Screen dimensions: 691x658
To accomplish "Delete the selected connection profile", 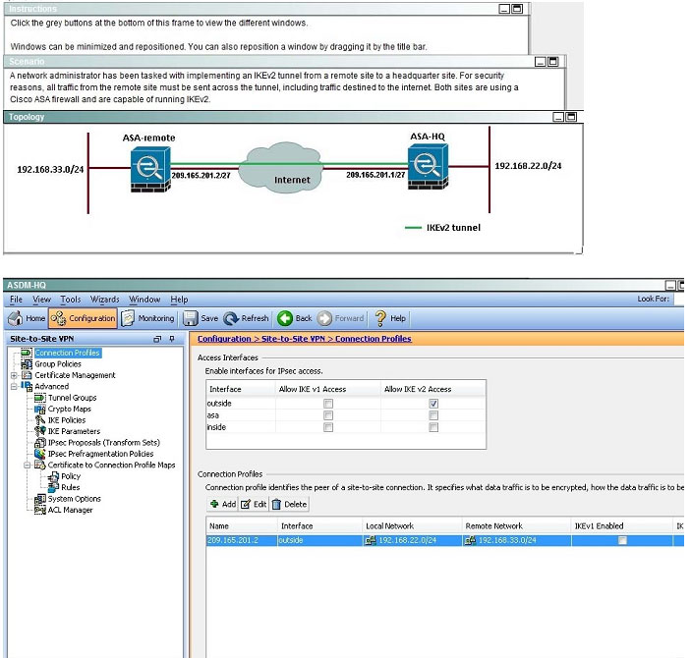I will tap(290, 504).
